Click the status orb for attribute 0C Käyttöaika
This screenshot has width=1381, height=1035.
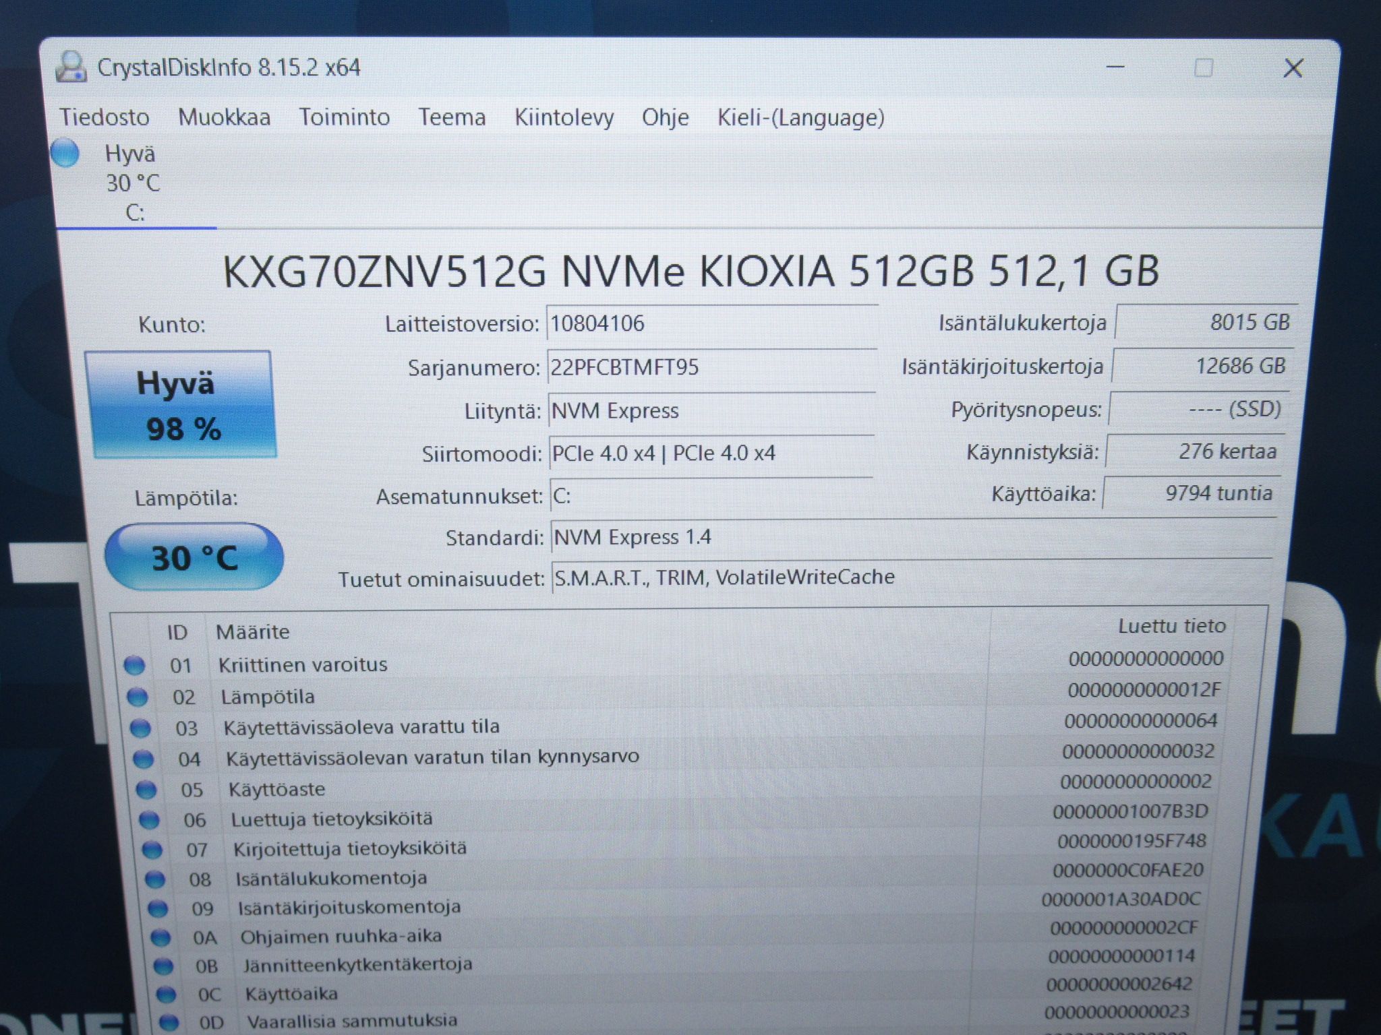[166, 995]
